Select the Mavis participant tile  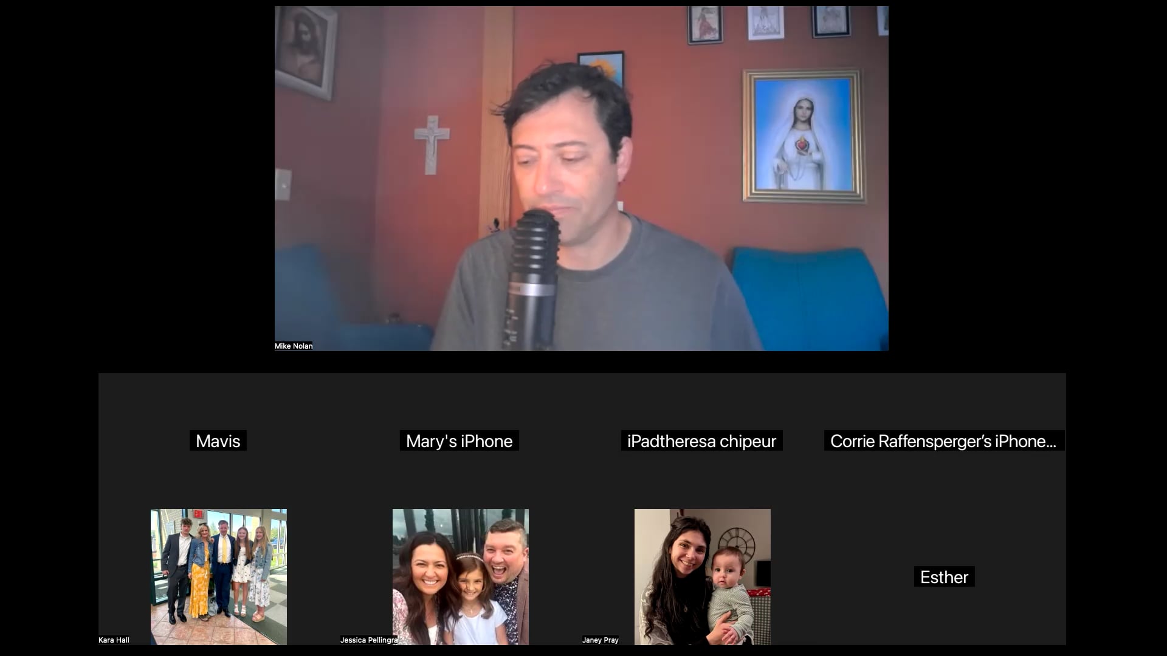click(218, 441)
